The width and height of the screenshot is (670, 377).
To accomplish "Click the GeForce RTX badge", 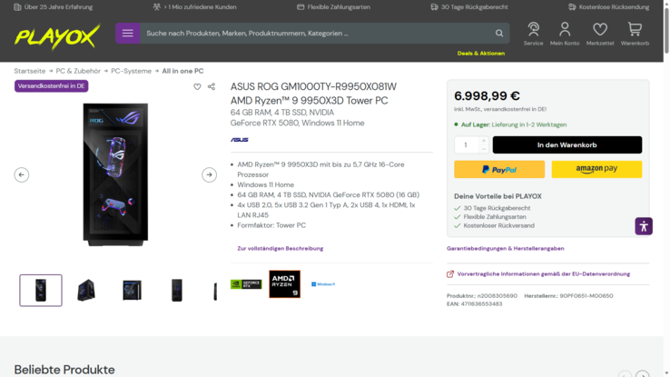I will coord(246,284).
